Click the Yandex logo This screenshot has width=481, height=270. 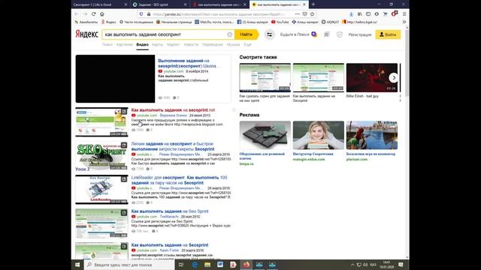(x=87, y=34)
